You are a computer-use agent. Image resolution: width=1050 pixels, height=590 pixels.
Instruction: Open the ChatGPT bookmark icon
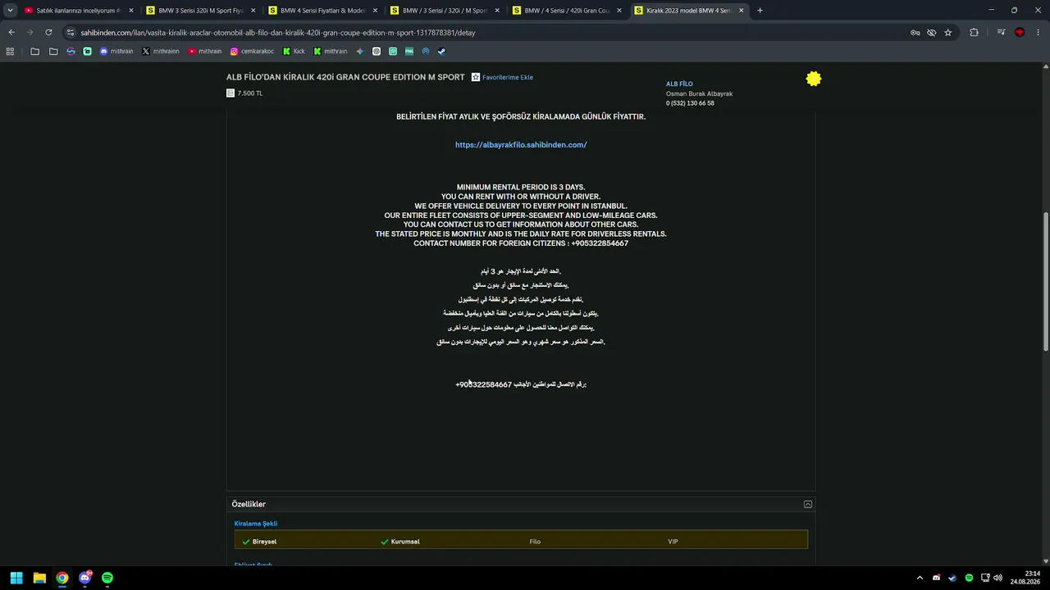coord(377,51)
